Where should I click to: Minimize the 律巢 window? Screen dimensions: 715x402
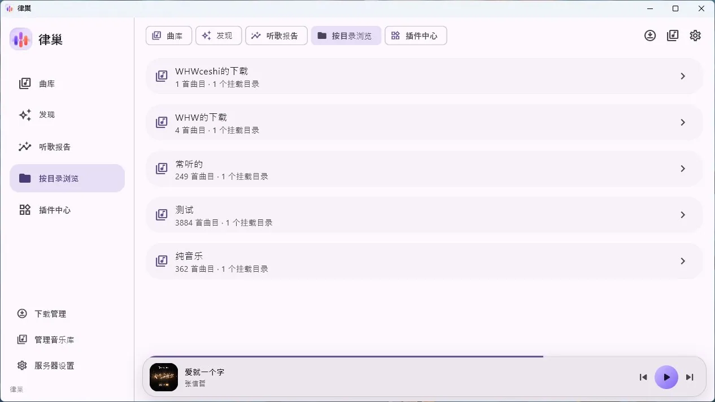[649, 8]
